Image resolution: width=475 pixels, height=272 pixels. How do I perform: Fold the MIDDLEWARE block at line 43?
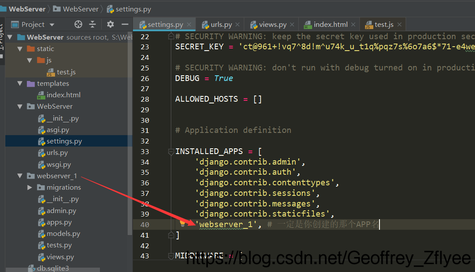[x=171, y=256]
